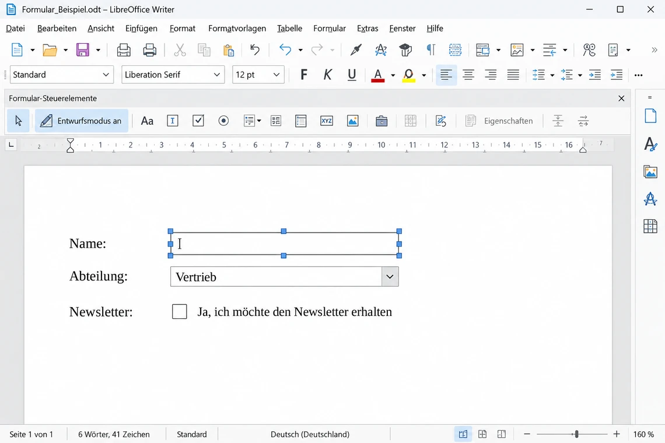Click zoom percentage 160 %
665x443 pixels.
point(643,434)
